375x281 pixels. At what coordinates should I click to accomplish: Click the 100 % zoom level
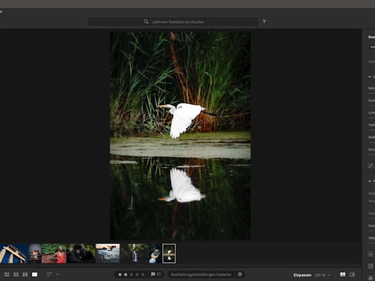point(320,275)
